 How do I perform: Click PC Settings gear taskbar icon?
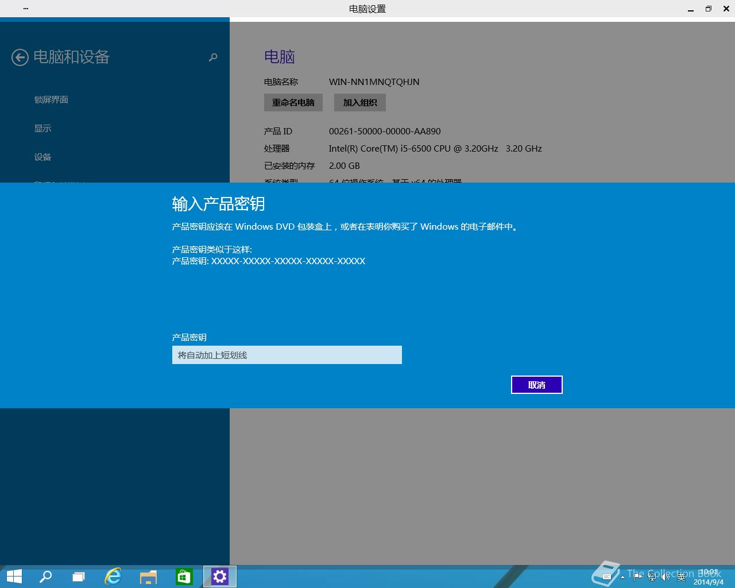click(220, 577)
